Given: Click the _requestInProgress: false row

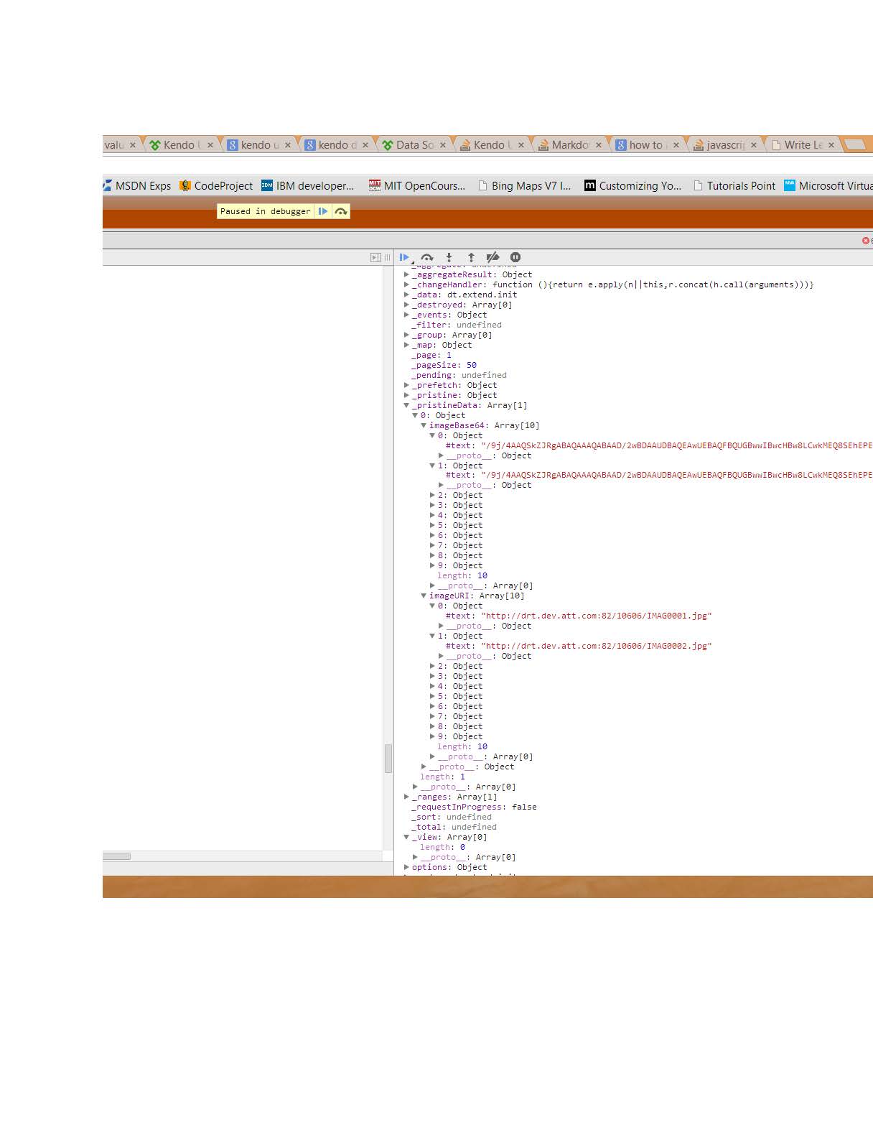Looking at the screenshot, I should click(x=474, y=807).
